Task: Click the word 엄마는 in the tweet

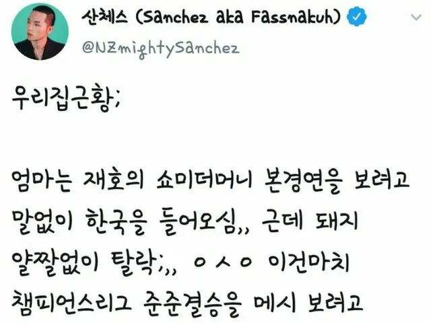Action: (42, 181)
